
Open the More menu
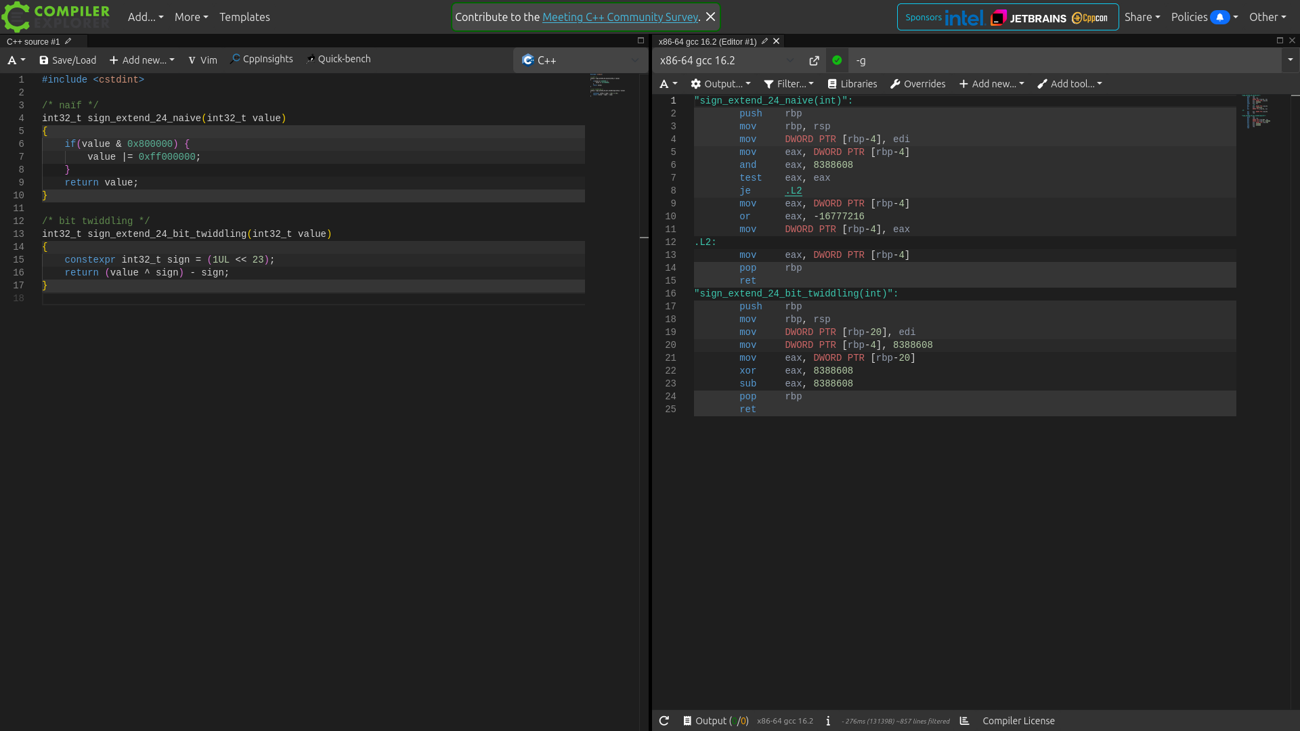point(191,17)
